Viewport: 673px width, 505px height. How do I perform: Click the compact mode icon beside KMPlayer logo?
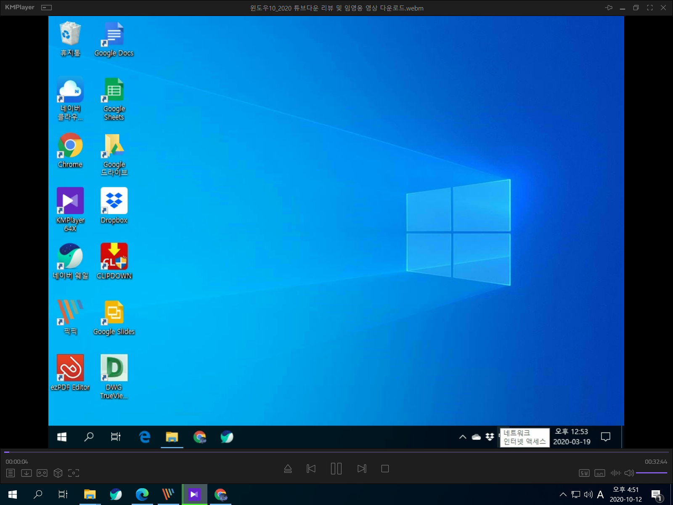pos(47,8)
